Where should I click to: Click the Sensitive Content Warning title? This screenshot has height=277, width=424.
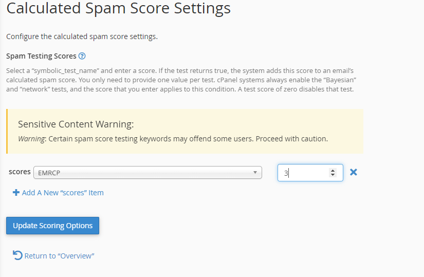[76, 124]
